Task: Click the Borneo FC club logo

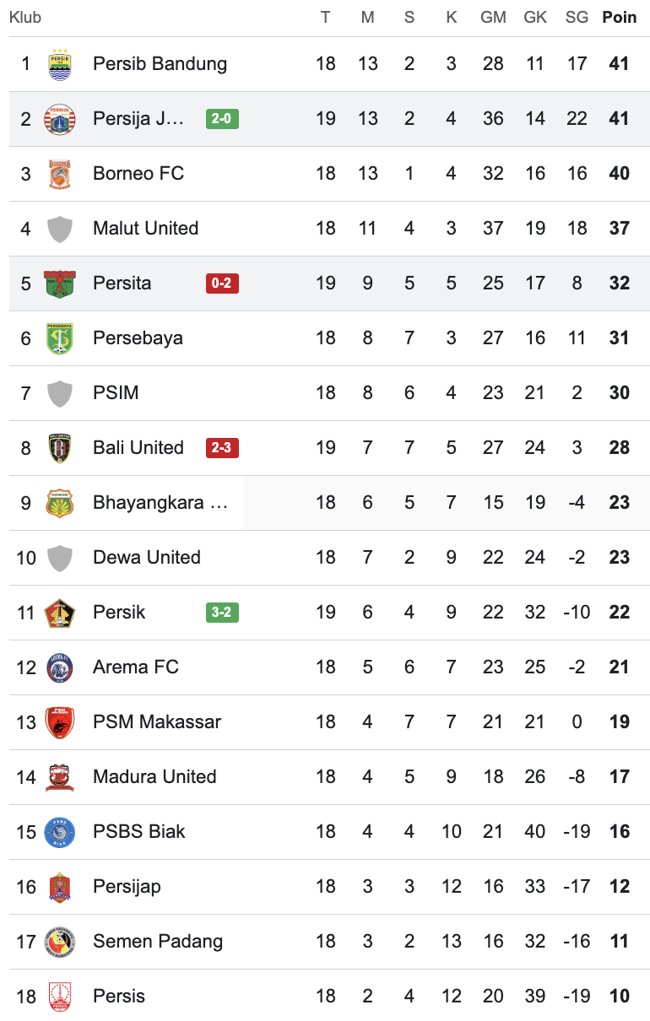Action: coord(60,174)
